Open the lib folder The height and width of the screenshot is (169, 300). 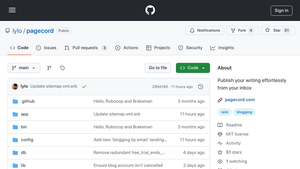point(23,165)
